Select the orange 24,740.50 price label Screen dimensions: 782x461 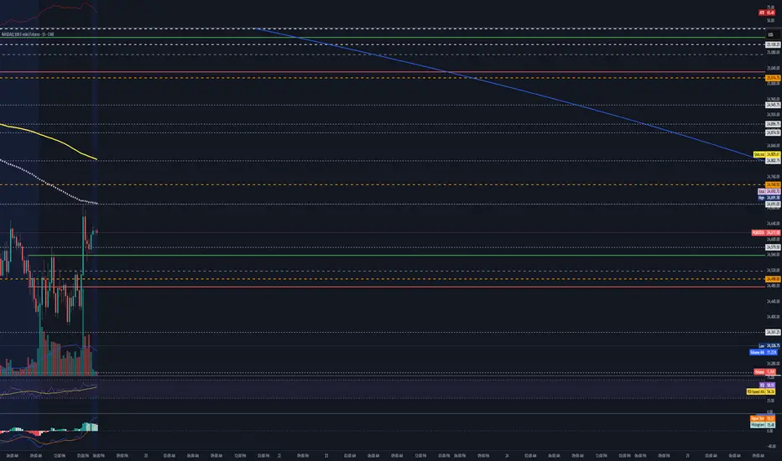773,185
